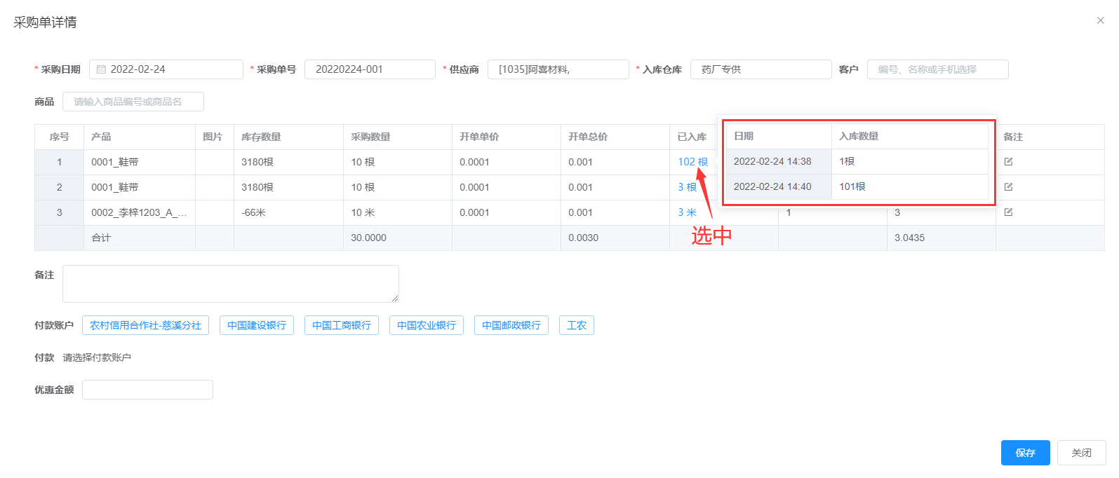Screen dimensions: 1119x478
Task: Click the 采购单号 order number field
Action: (370, 69)
